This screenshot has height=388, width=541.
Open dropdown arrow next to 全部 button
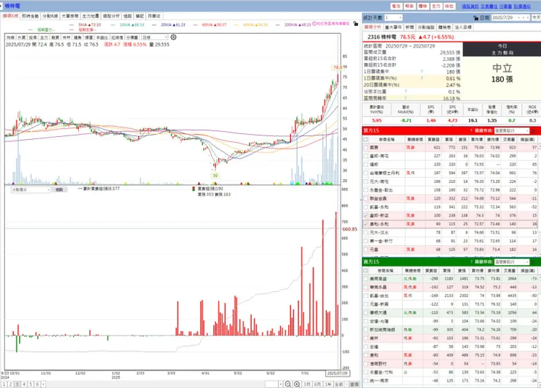point(347,384)
